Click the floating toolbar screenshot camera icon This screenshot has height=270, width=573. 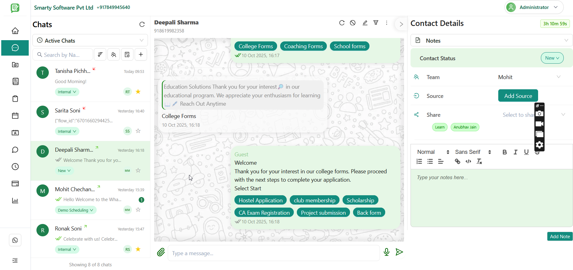point(539,114)
